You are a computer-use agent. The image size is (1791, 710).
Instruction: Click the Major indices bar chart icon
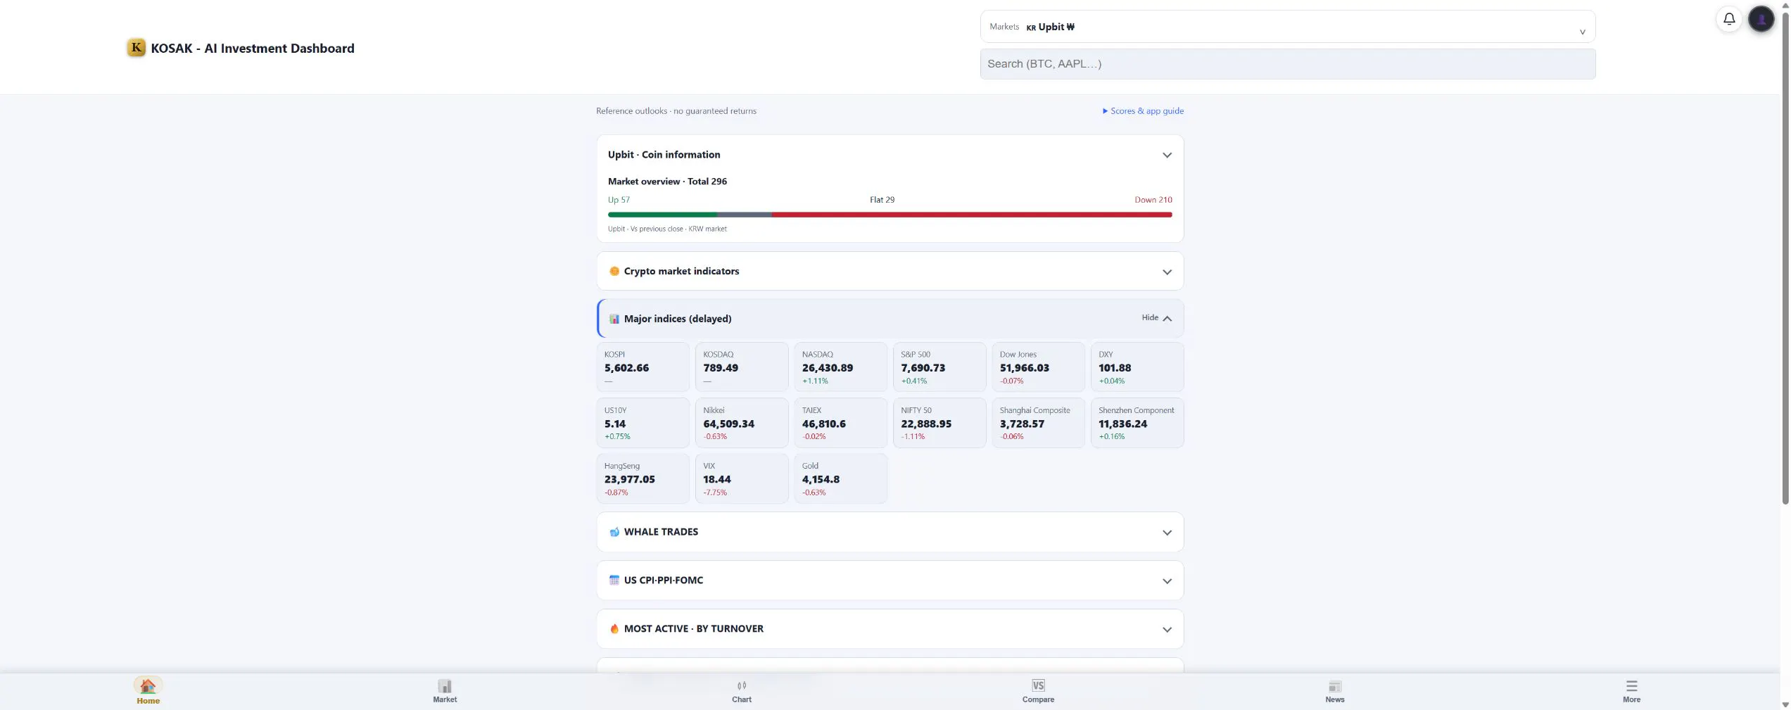click(614, 319)
